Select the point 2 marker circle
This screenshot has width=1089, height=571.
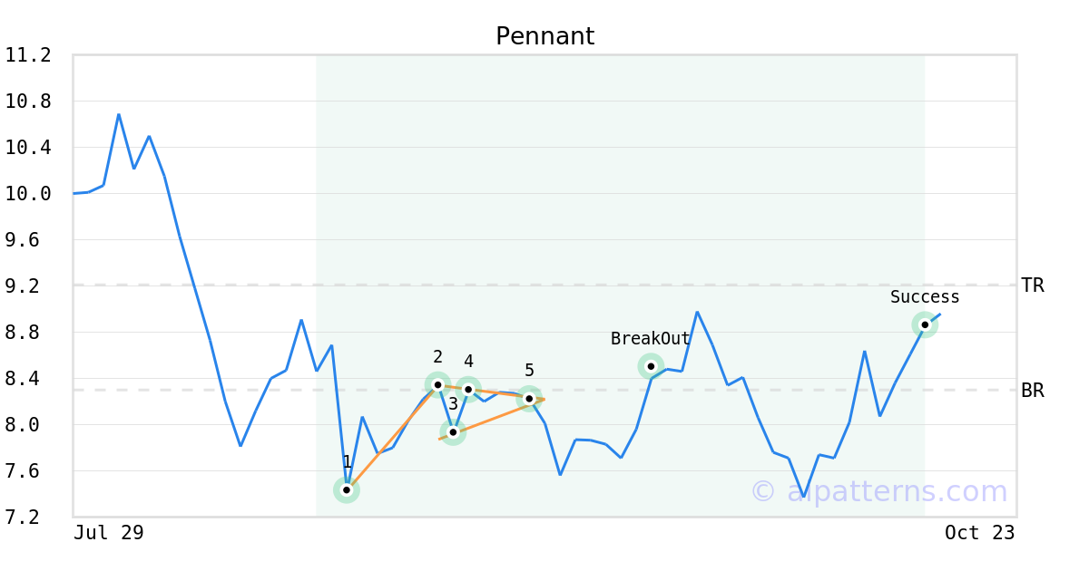[437, 384]
